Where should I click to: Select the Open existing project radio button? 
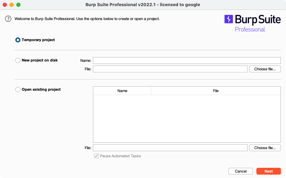(x=18, y=90)
